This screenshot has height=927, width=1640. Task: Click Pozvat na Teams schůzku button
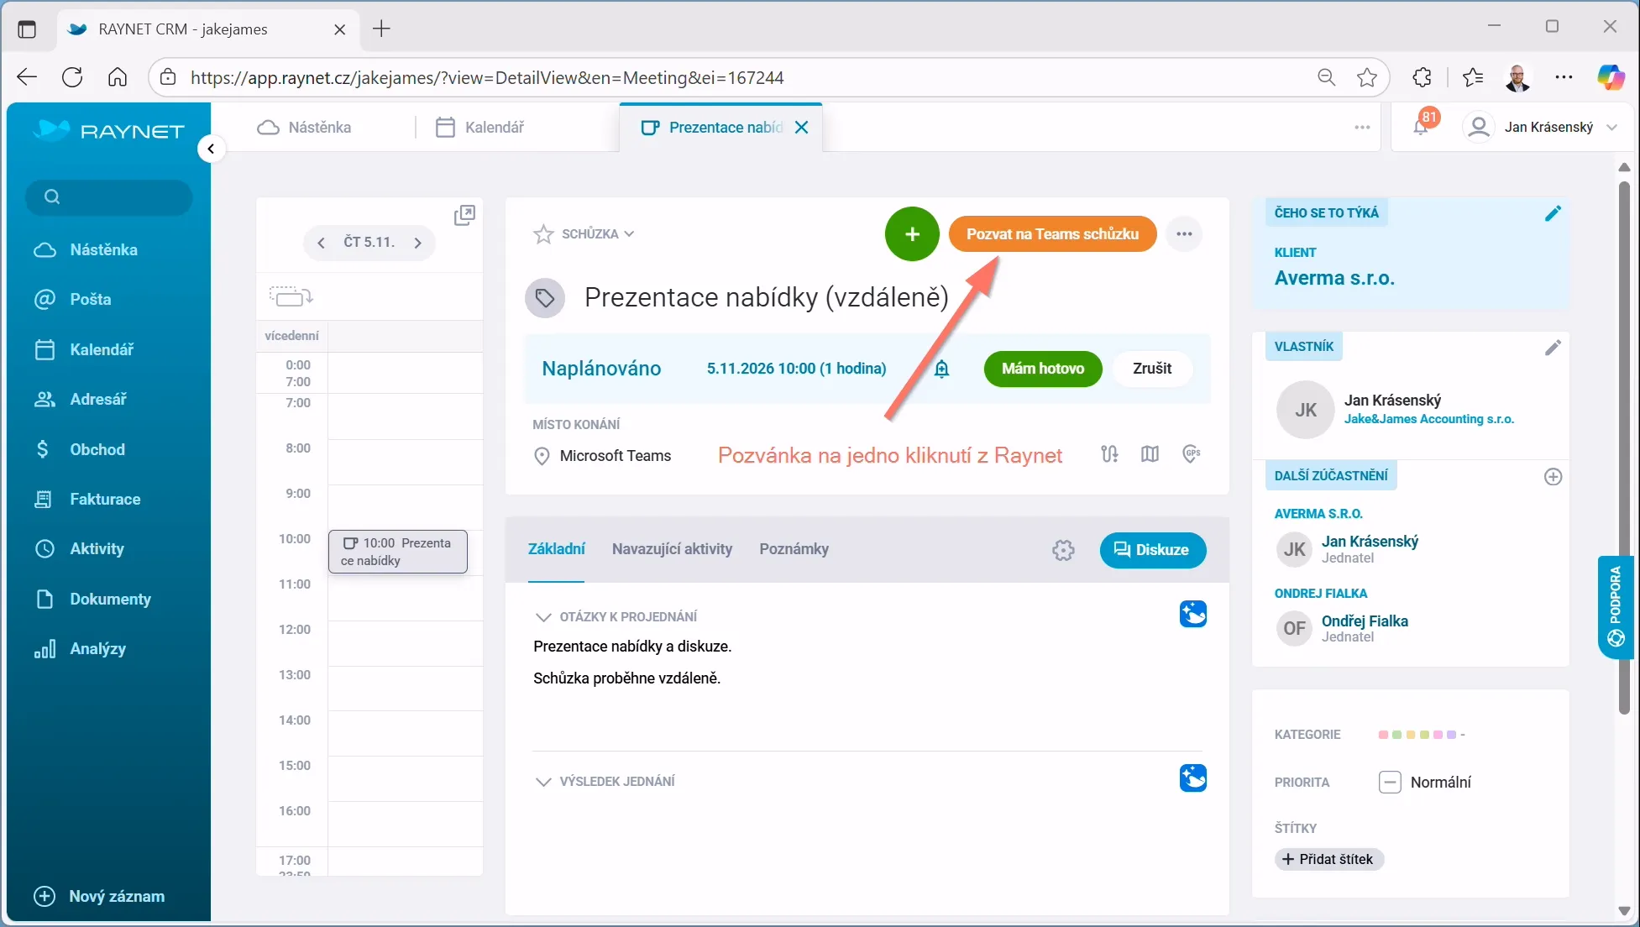pos(1052,234)
